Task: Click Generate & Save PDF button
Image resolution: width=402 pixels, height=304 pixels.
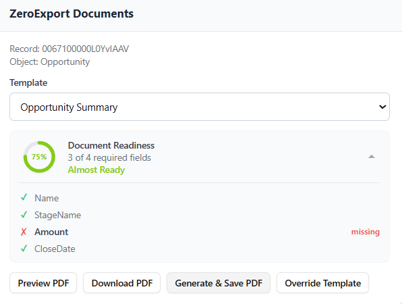Action: click(219, 283)
